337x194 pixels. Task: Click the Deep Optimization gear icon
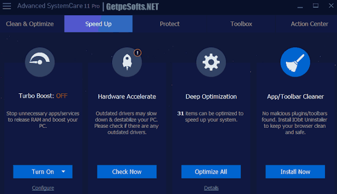coord(211,62)
